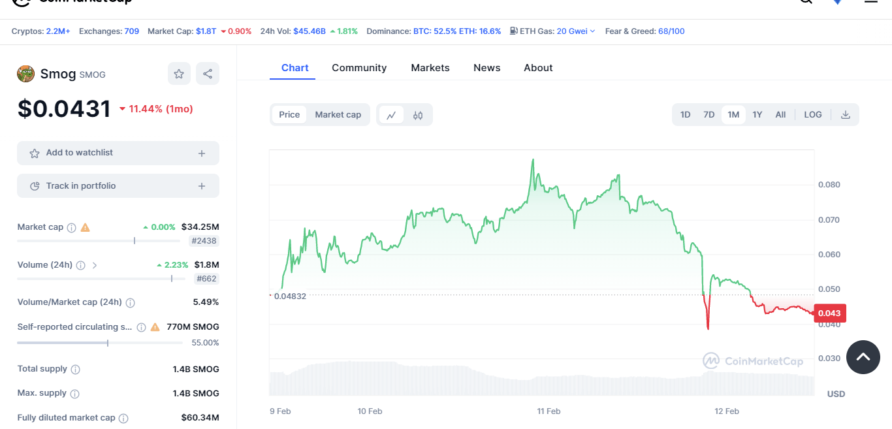
Task: Click the warning triangle beside 770M SMOG
Action: (155, 326)
